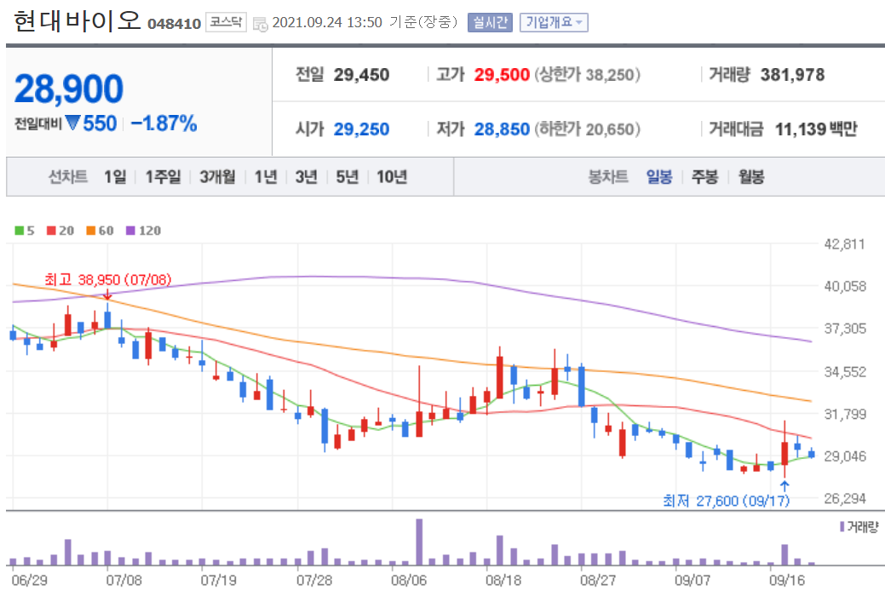Image resolution: width=885 pixels, height=596 pixels.
Task: Select the 1주일 line chart period
Action: click(163, 177)
